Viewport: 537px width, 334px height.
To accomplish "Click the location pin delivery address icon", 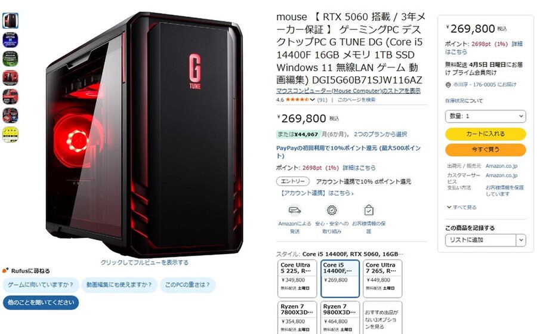I will pyautogui.click(x=448, y=85).
